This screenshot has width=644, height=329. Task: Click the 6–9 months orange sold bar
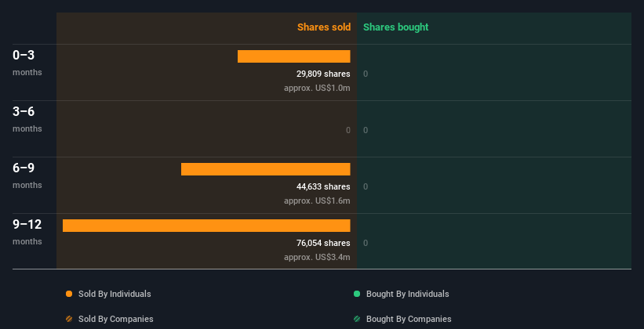pyautogui.click(x=265, y=169)
